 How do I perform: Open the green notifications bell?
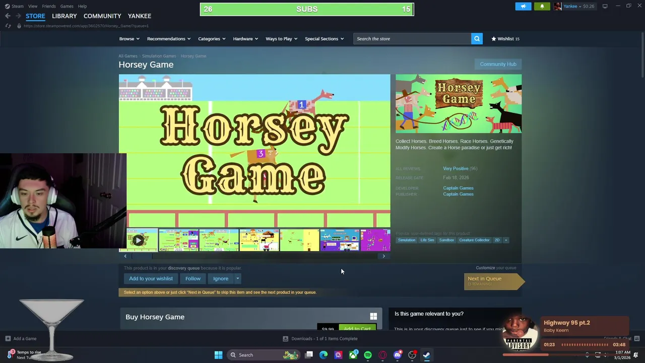(x=542, y=6)
